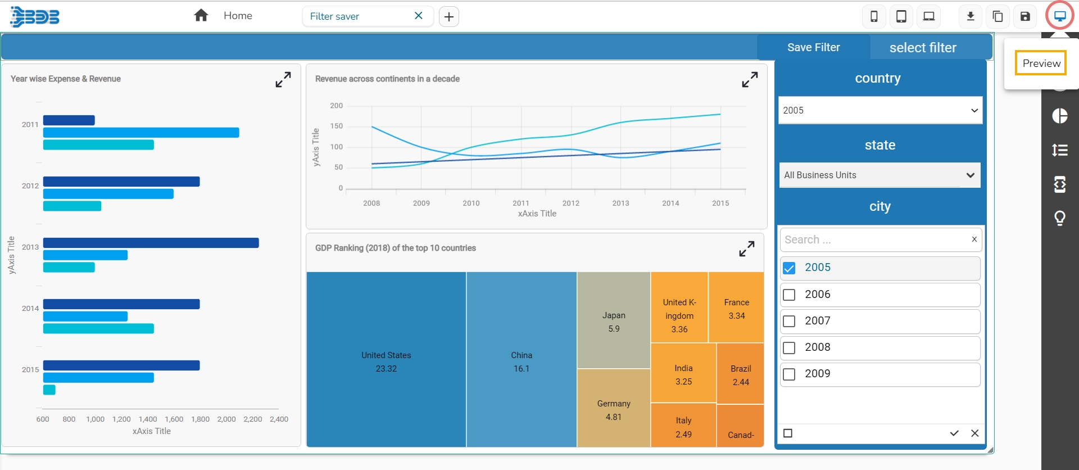Click the Save Filter button
Image resolution: width=1079 pixels, height=470 pixels.
click(x=813, y=48)
